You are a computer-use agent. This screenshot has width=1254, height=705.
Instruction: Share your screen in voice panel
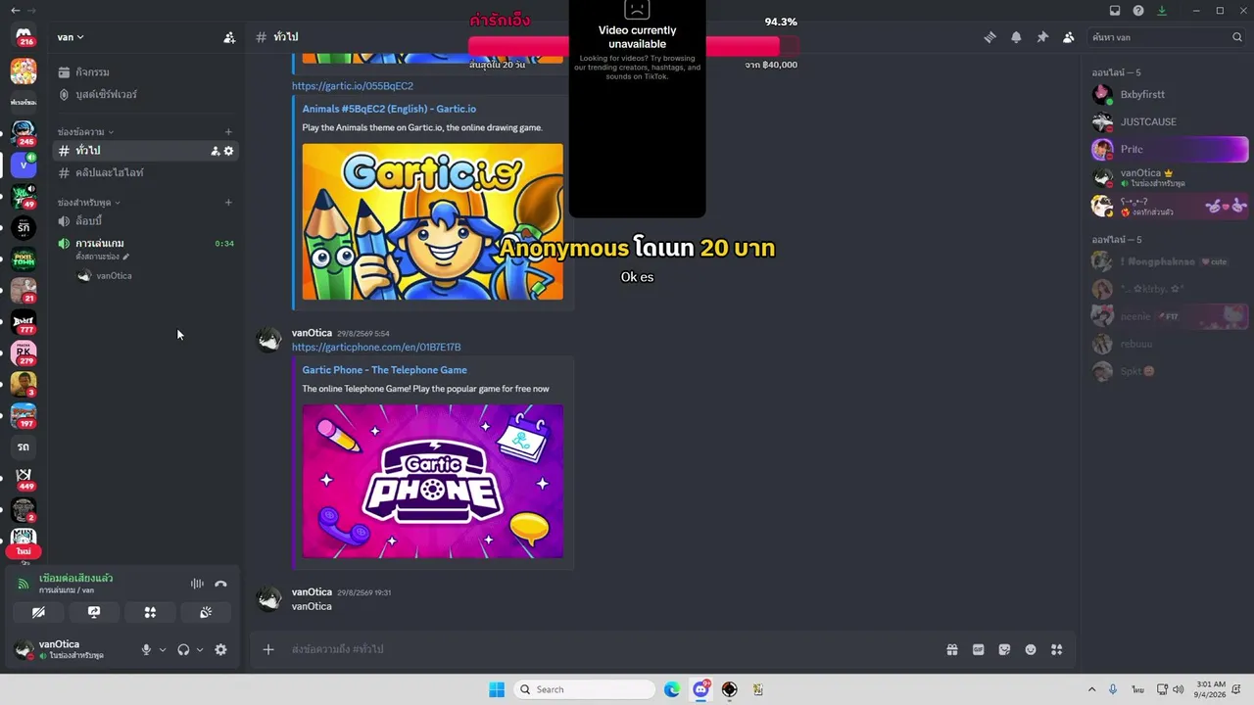pos(94,612)
